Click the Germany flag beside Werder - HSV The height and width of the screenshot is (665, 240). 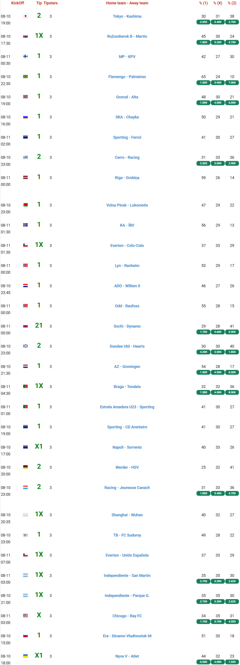25,467
